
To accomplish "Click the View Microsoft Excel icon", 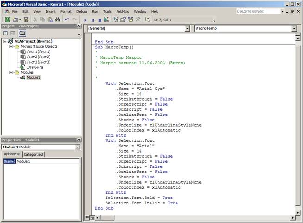I will tap(7, 20).
